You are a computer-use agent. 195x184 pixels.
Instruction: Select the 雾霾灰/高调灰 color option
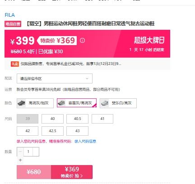point(77,103)
